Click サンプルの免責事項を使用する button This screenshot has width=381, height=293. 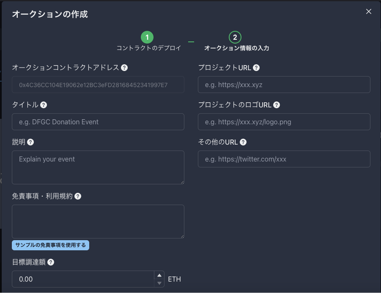click(51, 245)
